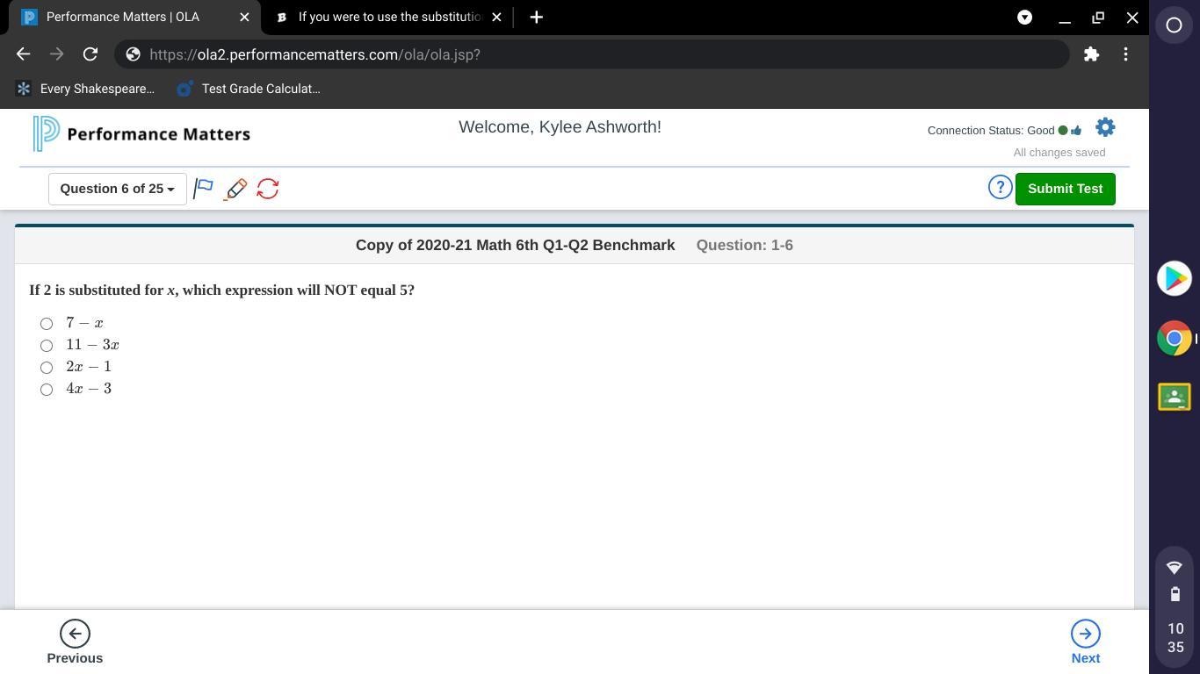Click the Connection Status thumbs-up indicator

click(x=1075, y=131)
